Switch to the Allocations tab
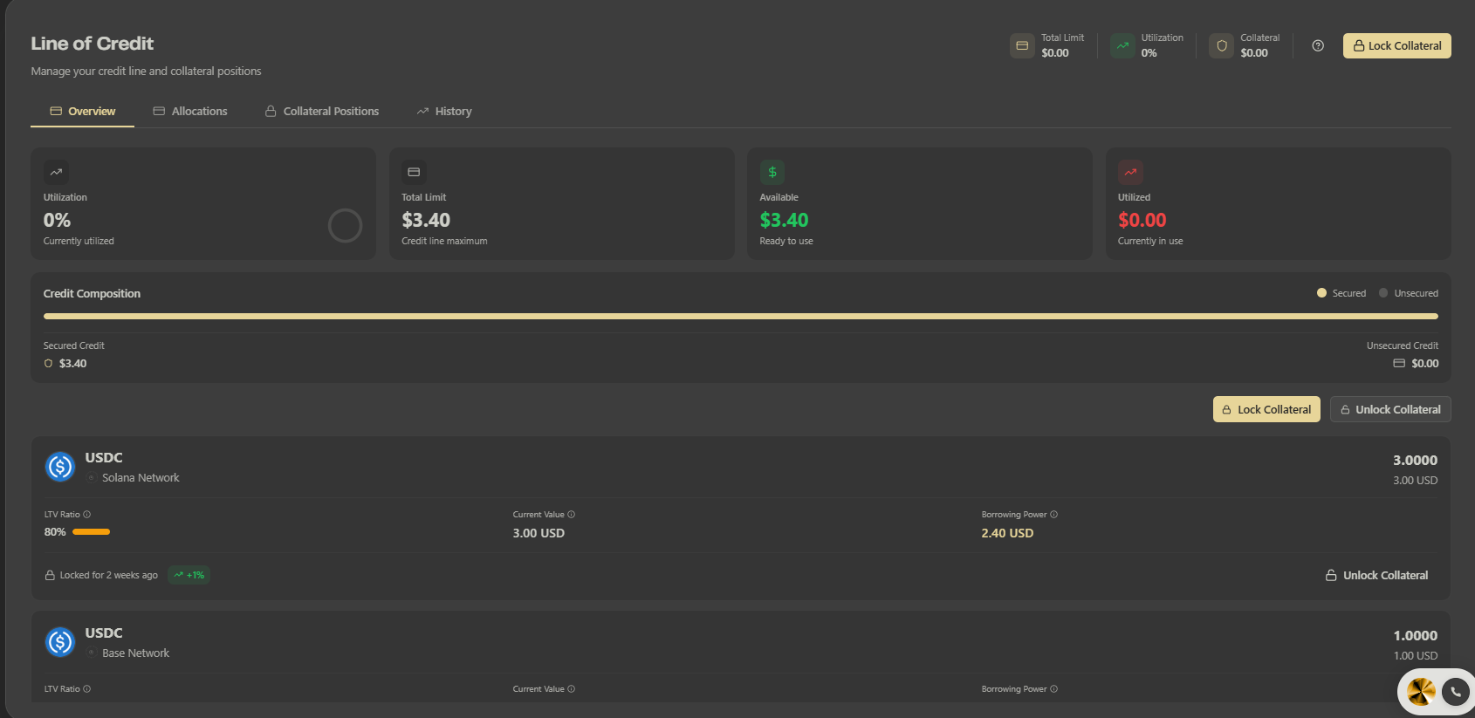Image resolution: width=1475 pixels, height=718 pixels. pos(190,112)
